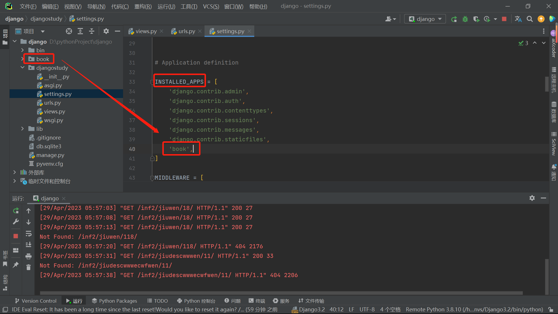Open search everywhere magnifier
This screenshot has width=558, height=314.
(530, 19)
